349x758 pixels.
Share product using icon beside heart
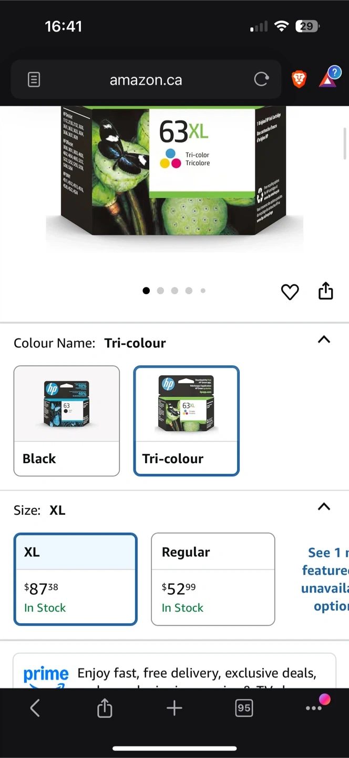point(326,291)
